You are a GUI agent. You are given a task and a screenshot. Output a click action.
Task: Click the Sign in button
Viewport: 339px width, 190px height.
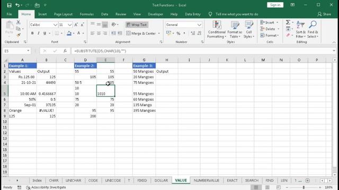[x=275, y=5]
